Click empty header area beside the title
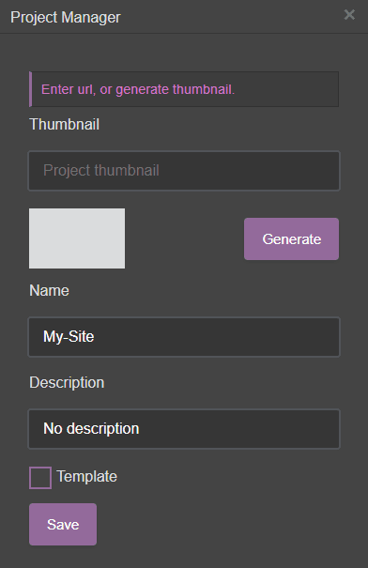Viewport: 368px width, 568px height. pyautogui.click(x=232, y=17)
